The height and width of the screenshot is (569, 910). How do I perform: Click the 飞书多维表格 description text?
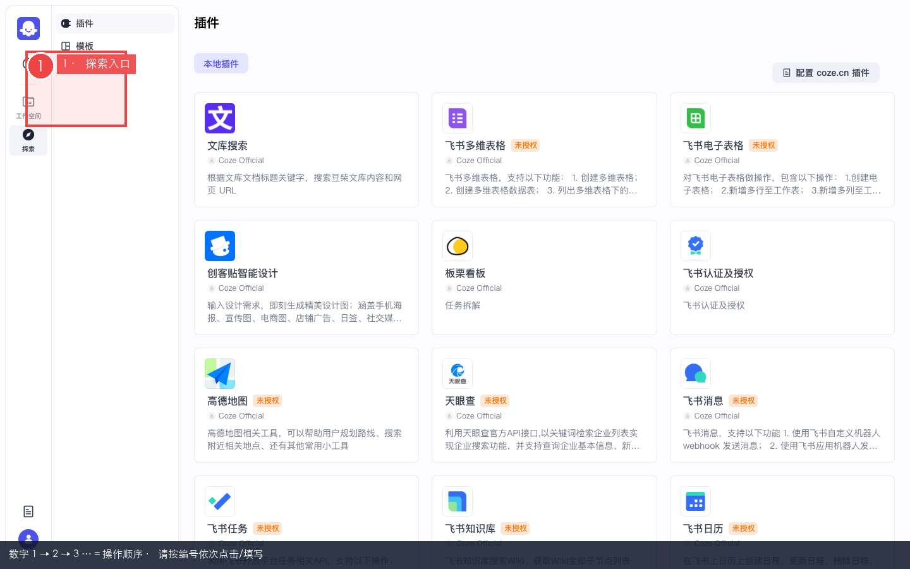(x=542, y=184)
